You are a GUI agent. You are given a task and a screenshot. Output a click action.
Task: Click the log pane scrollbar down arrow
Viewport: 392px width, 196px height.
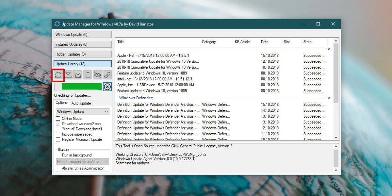click(x=336, y=170)
